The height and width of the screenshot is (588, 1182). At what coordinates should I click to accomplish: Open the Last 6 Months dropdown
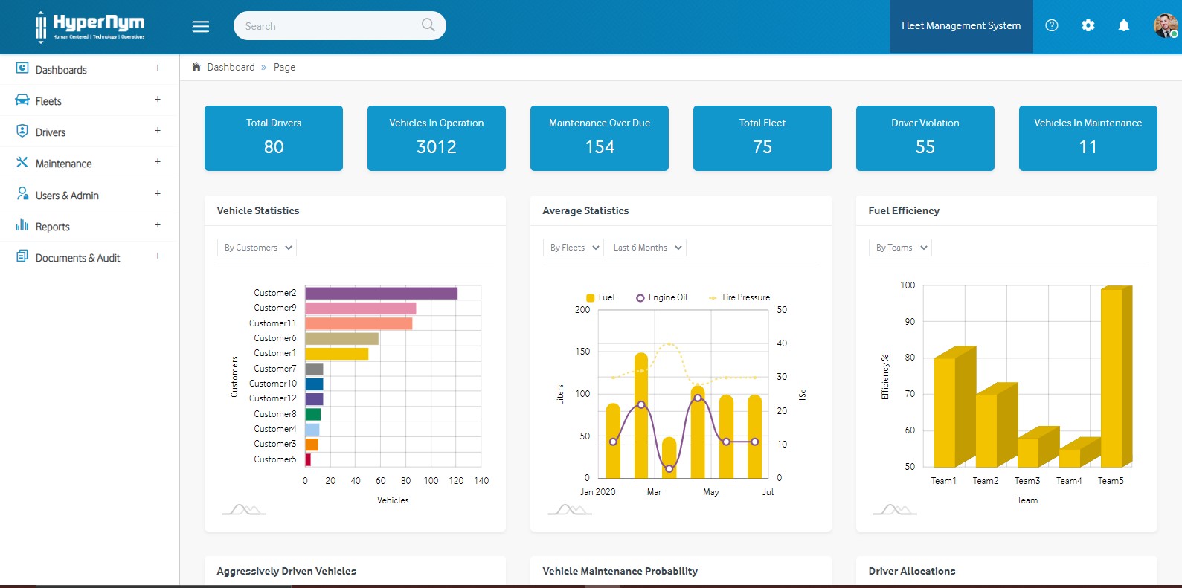click(x=646, y=248)
